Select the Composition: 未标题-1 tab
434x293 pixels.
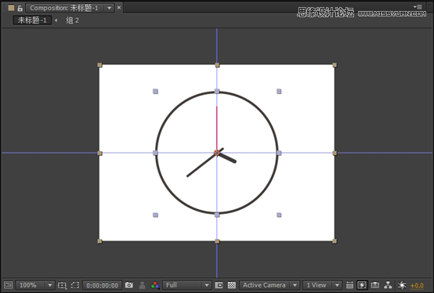point(64,8)
